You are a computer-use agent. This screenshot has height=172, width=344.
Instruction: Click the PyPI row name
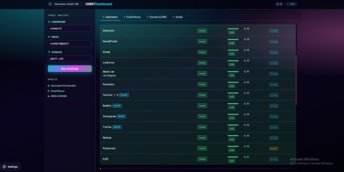[x=106, y=159]
